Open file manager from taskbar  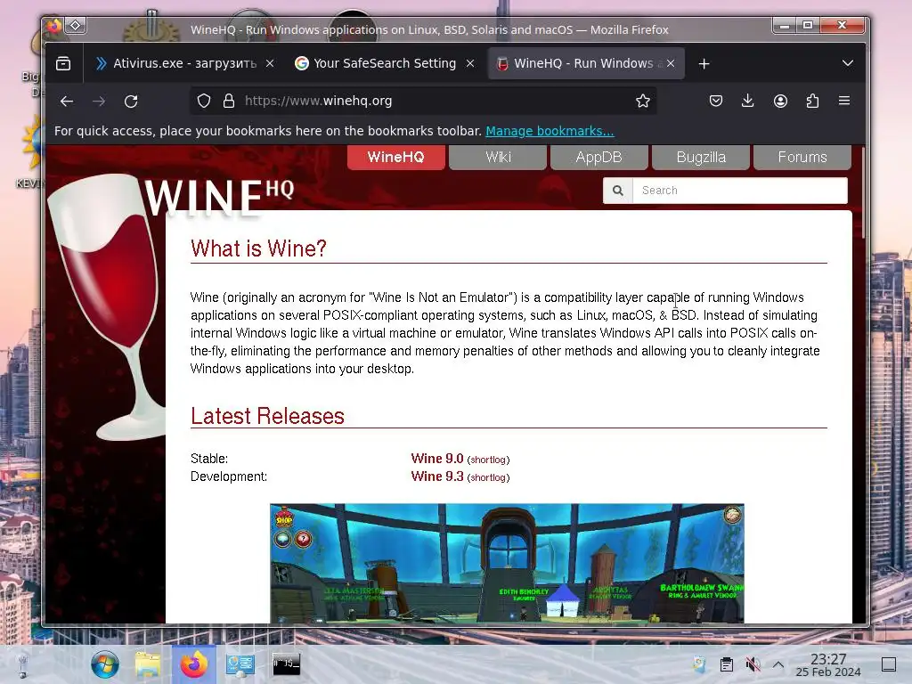coord(148,664)
